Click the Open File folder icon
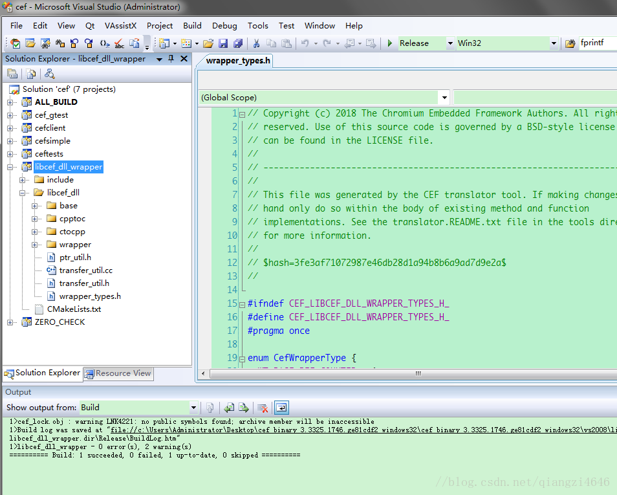The height and width of the screenshot is (495, 617). [208, 43]
